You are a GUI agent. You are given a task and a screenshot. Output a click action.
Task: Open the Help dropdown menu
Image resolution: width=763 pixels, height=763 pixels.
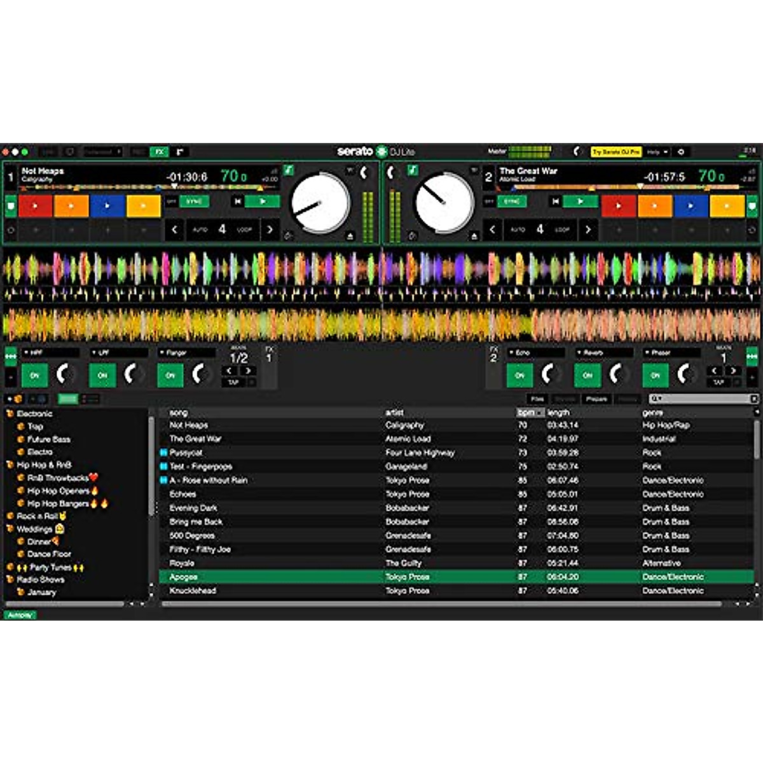pyautogui.click(x=657, y=152)
